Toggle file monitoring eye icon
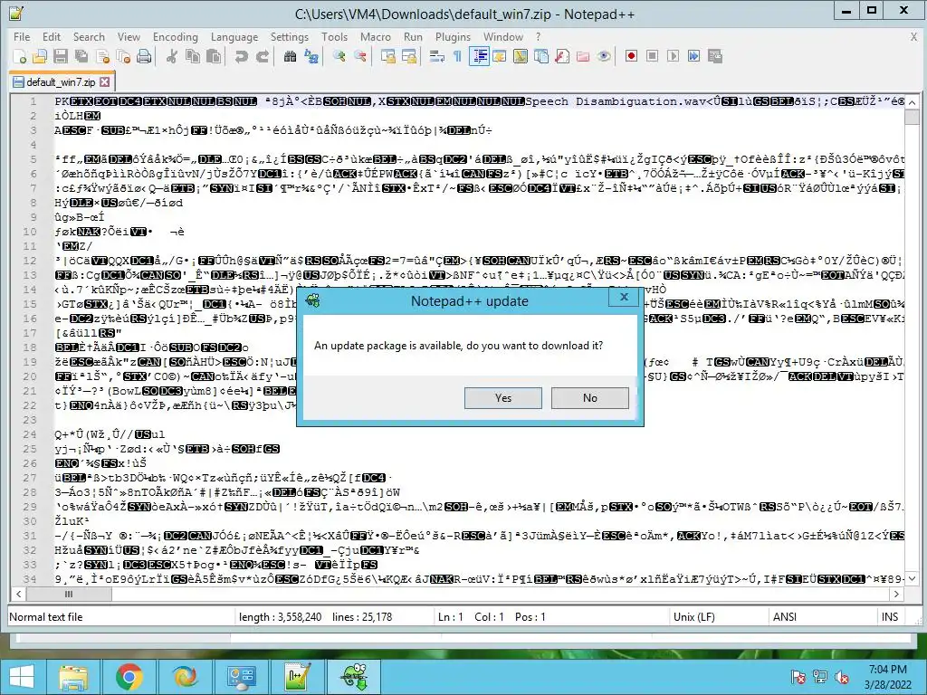Viewport: 927px width, 695px height. 604,56
